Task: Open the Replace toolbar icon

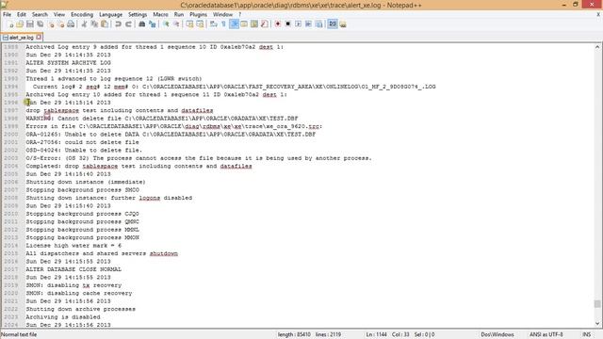Action: point(153,24)
